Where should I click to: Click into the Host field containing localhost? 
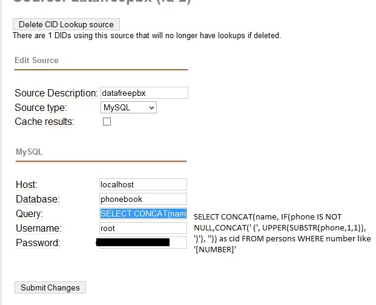point(143,184)
